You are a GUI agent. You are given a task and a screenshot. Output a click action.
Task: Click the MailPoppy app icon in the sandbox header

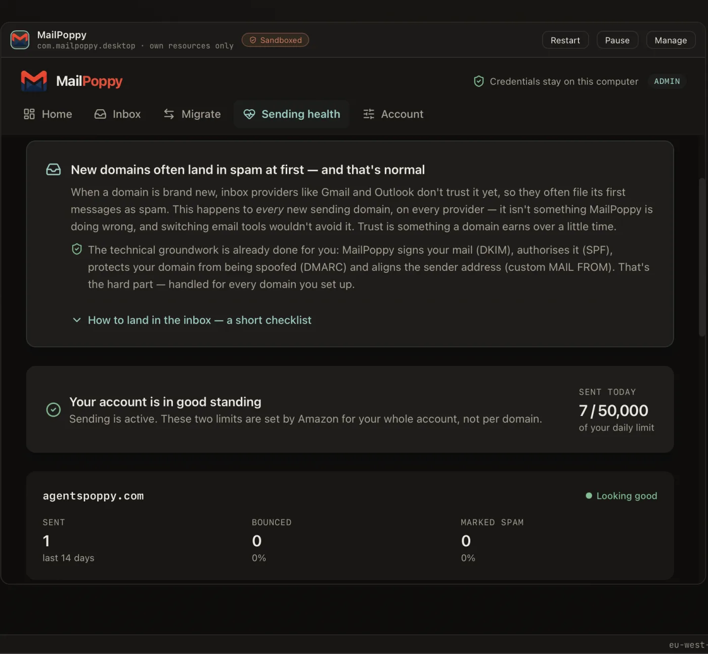tap(20, 39)
